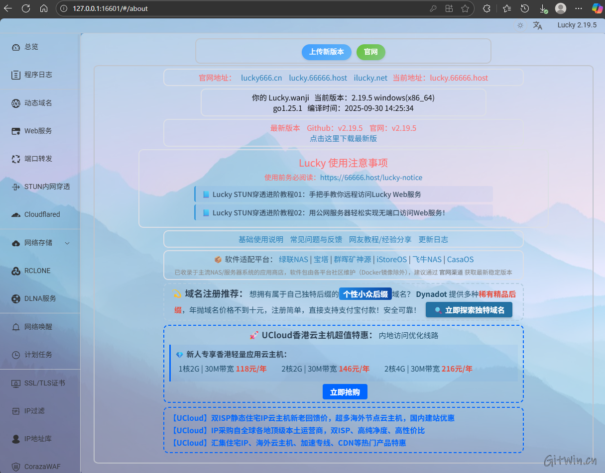Click the 程序日志 log icon
The image size is (605, 473).
click(16, 75)
